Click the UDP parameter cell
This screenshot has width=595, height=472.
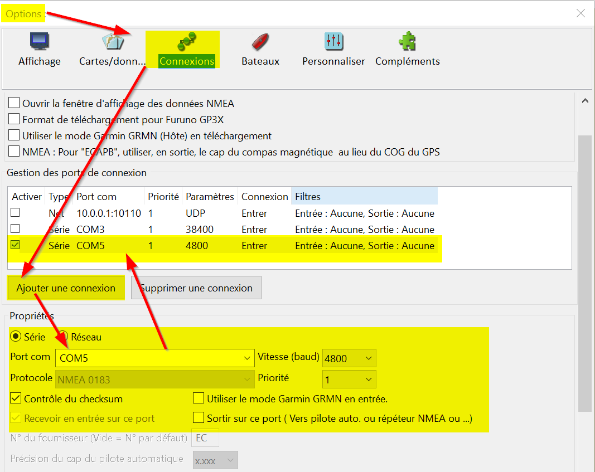(x=195, y=213)
